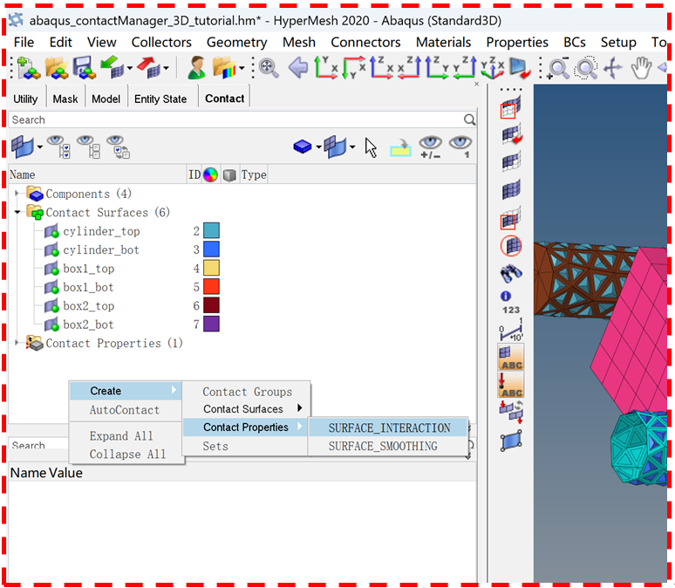
Task: Click the box1_bot red color swatch
Action: tap(211, 286)
